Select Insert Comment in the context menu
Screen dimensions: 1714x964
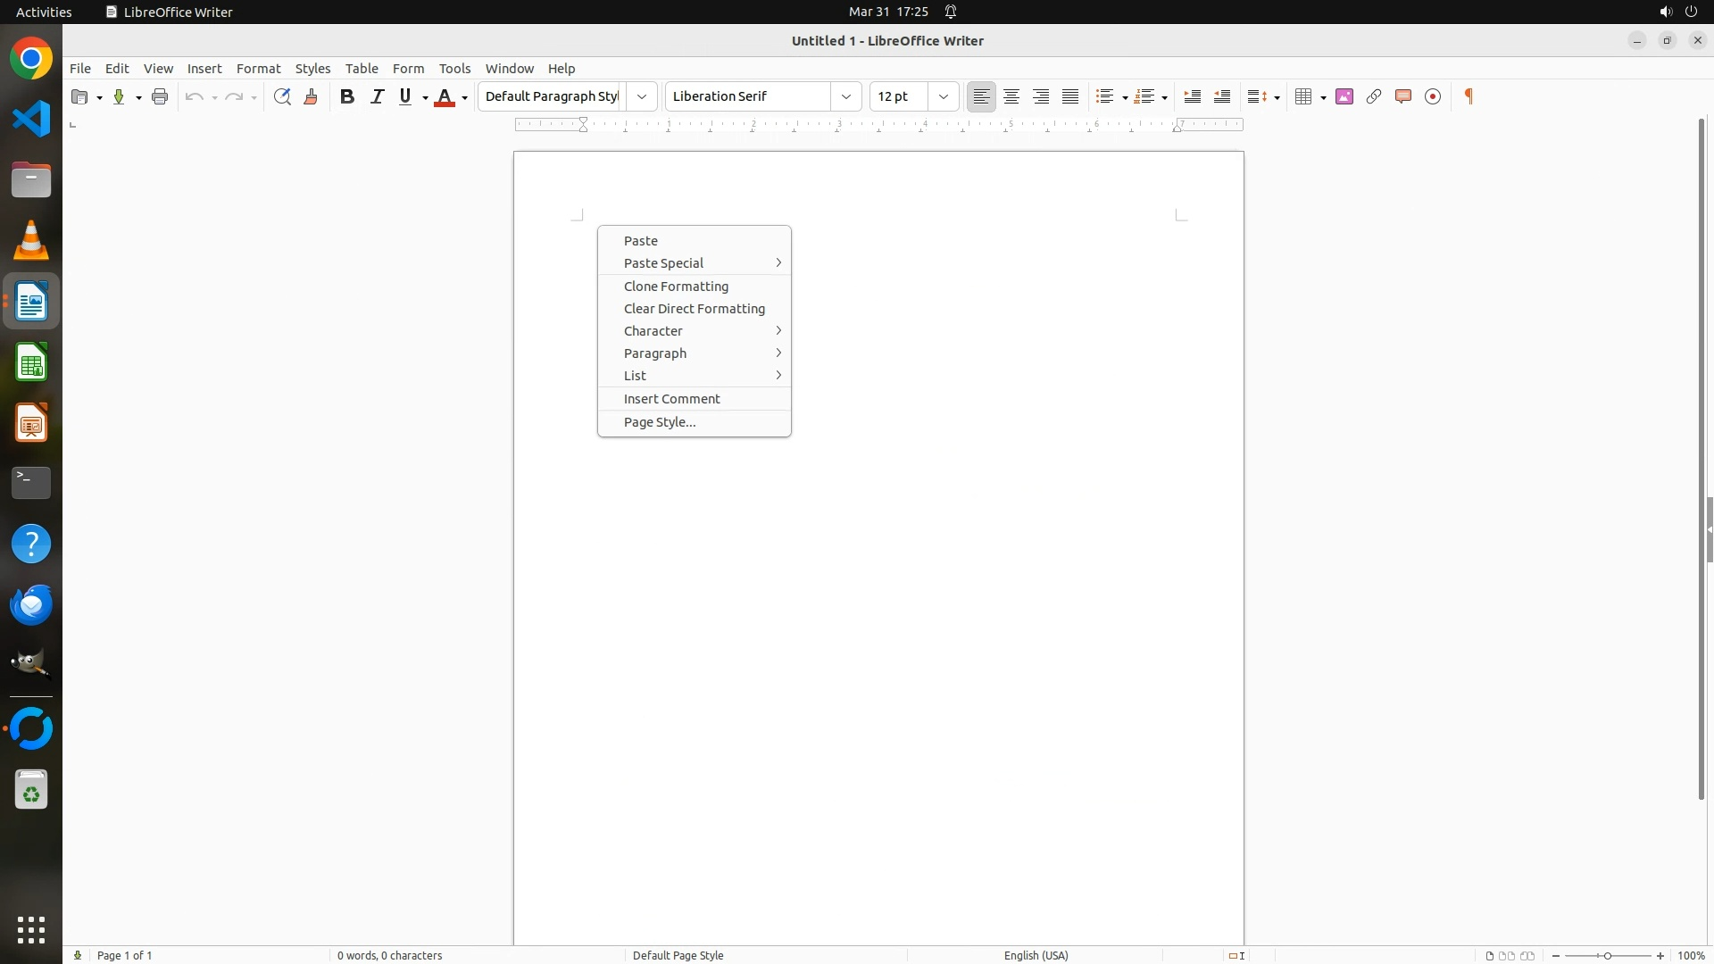(x=671, y=399)
